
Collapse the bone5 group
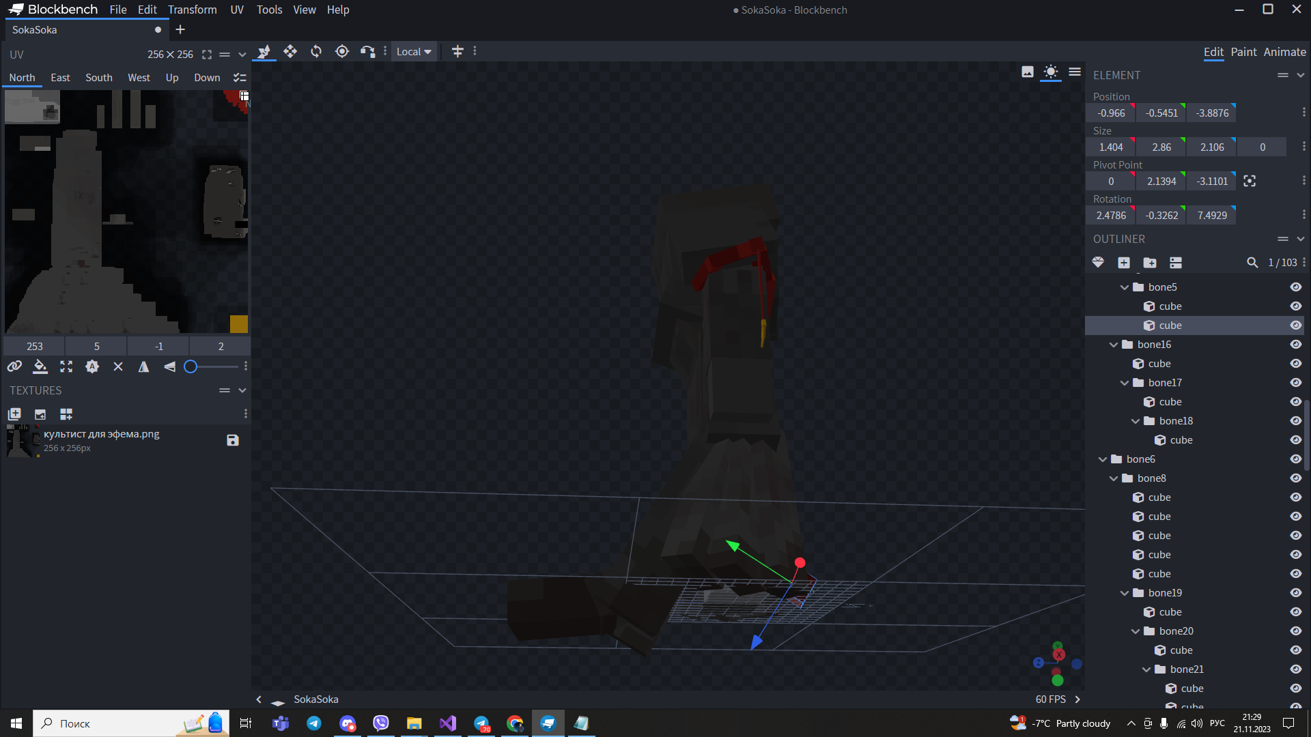1125,287
